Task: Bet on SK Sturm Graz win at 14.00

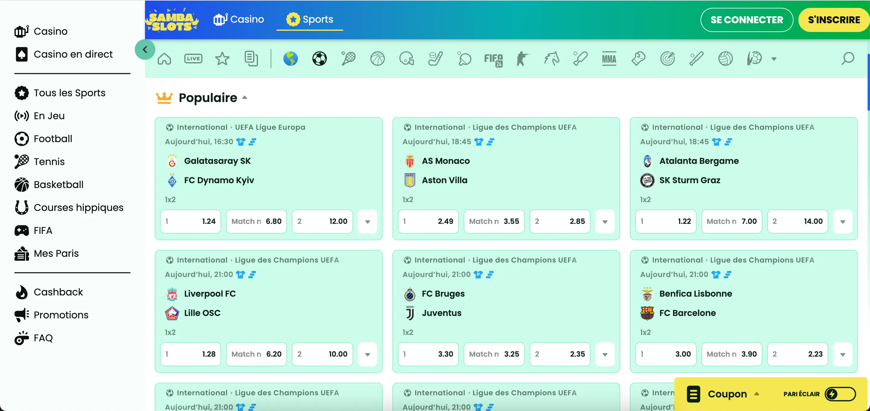Action: [x=798, y=221]
